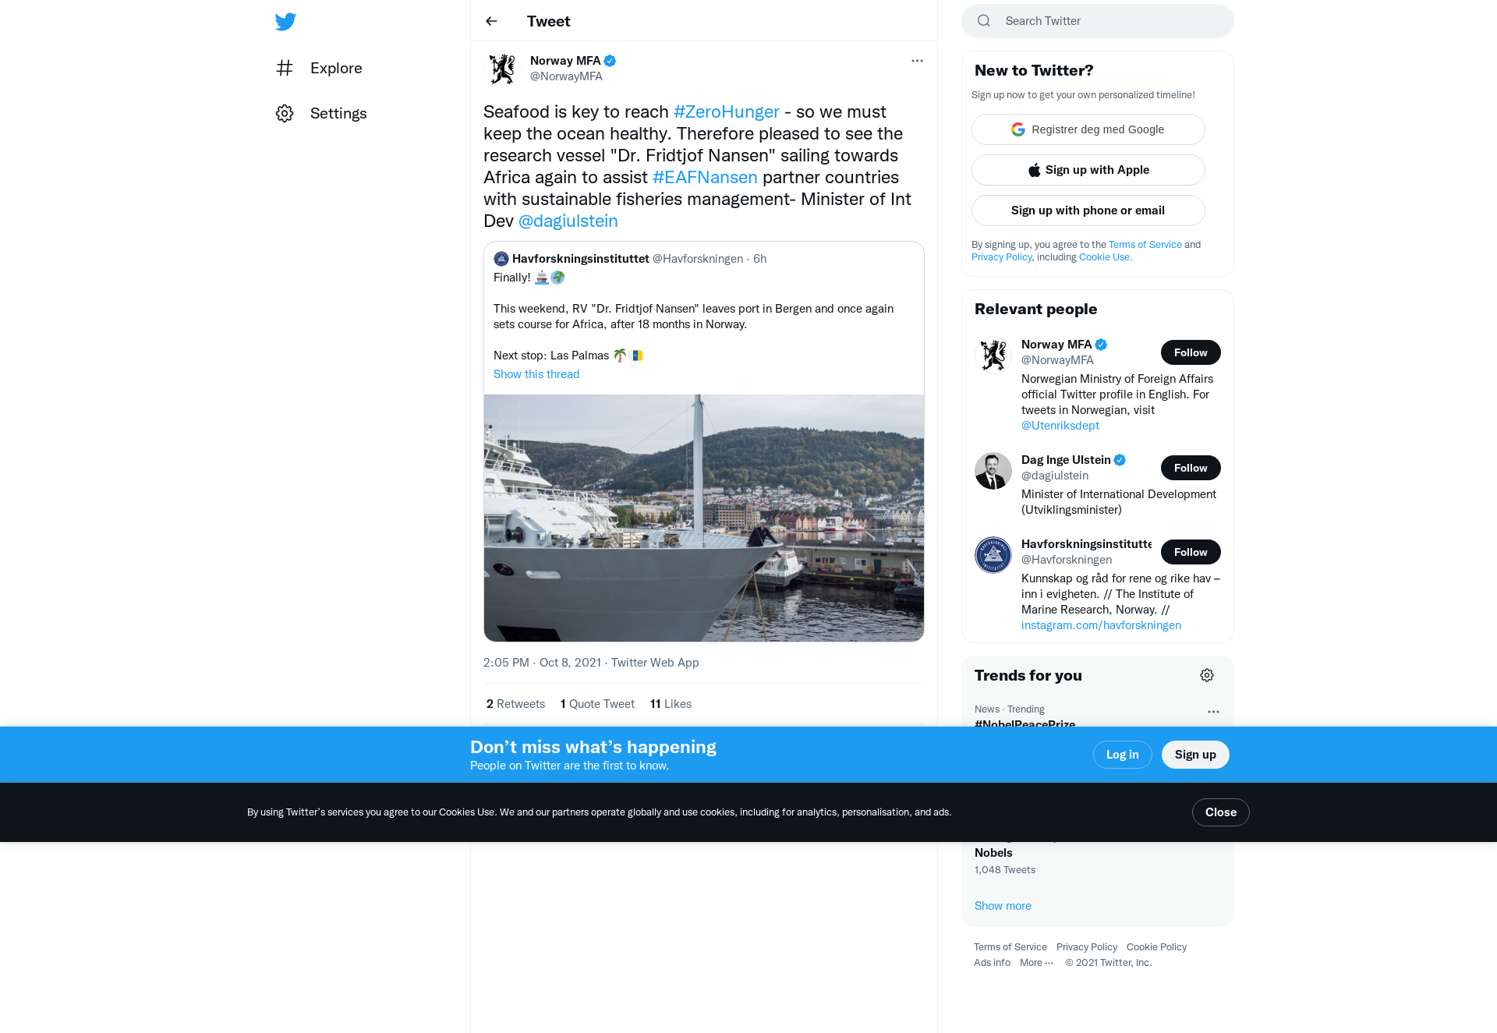
Task: Open Dag Inge Ulstein's profile picture
Action: [993, 471]
